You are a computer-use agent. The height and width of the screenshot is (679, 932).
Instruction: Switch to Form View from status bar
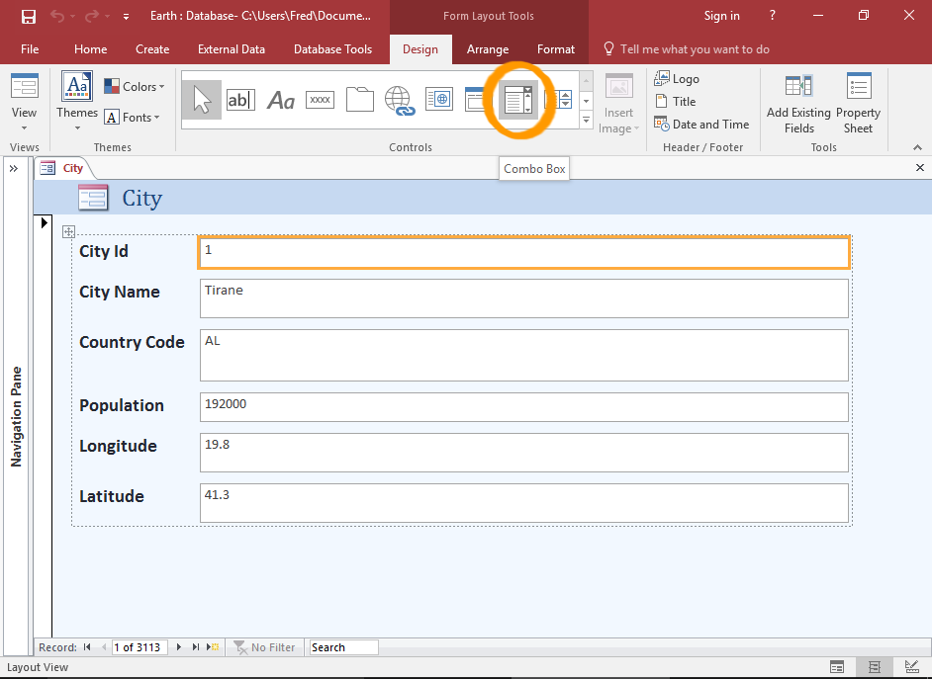(836, 667)
